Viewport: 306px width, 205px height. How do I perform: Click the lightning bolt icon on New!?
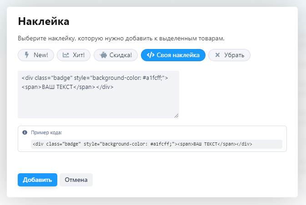[26, 55]
